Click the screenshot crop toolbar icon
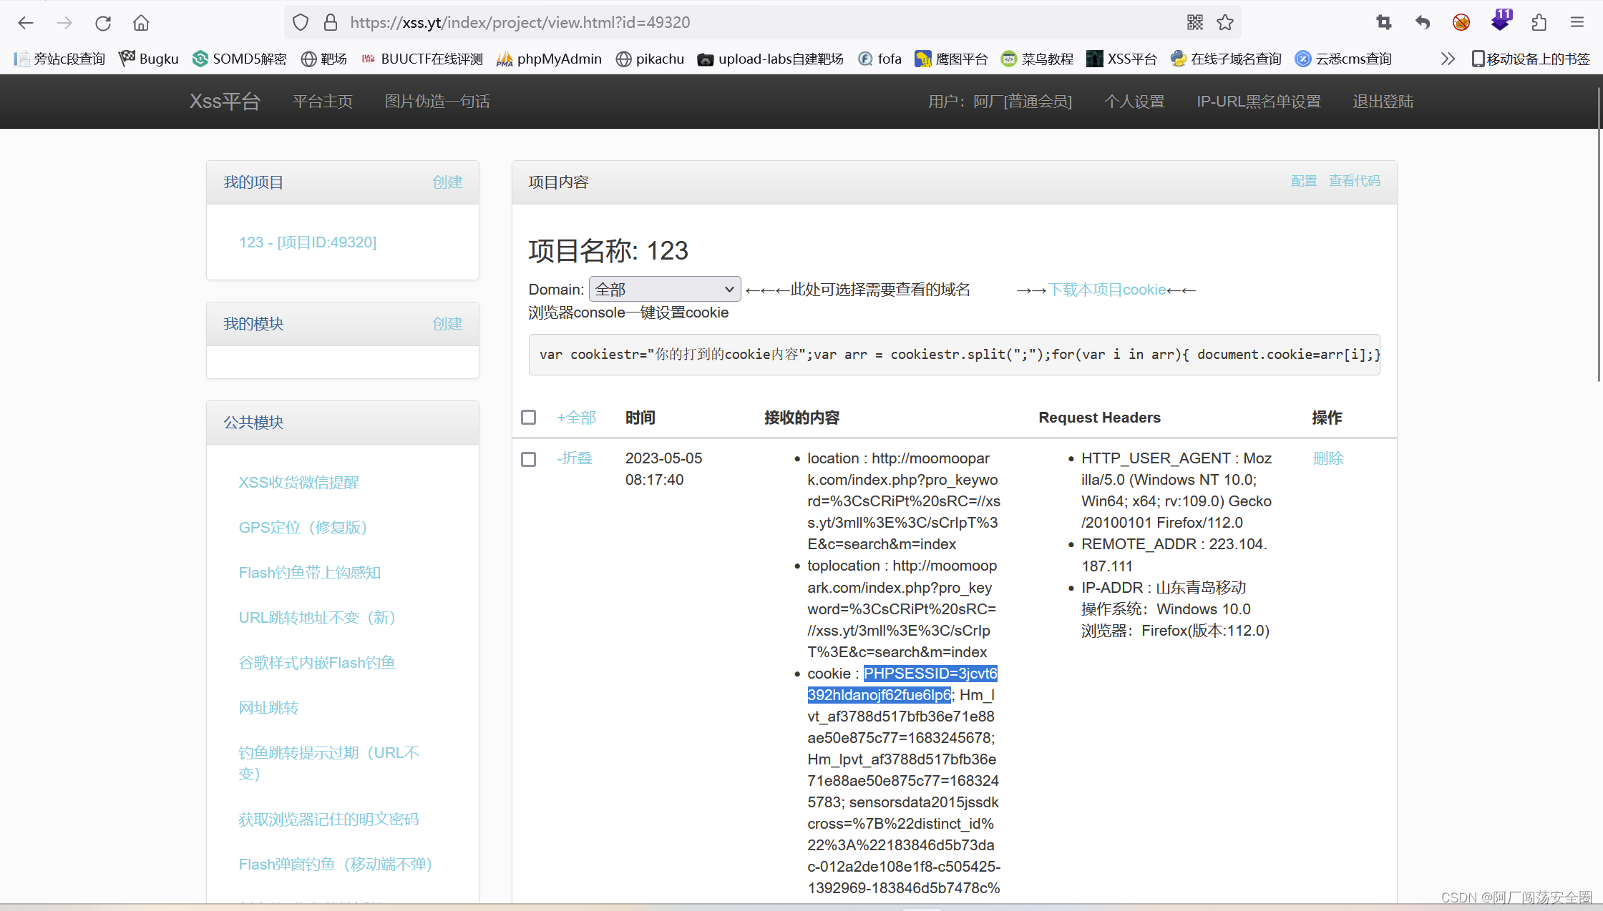This screenshot has width=1603, height=911. 1383,23
